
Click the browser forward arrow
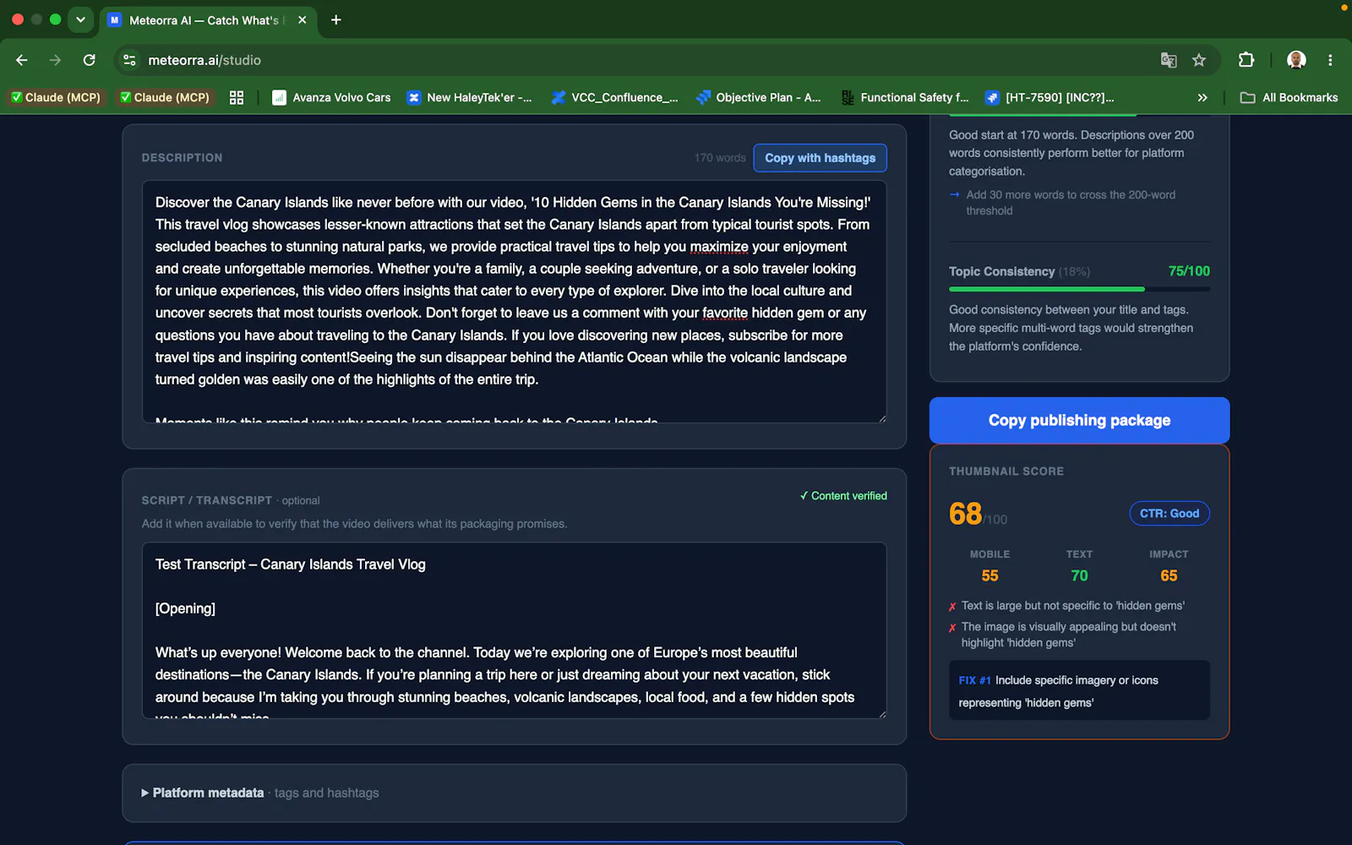55,60
